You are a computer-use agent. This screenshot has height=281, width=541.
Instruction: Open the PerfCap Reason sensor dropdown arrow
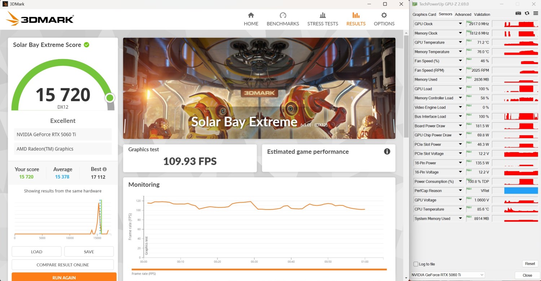coord(460,191)
